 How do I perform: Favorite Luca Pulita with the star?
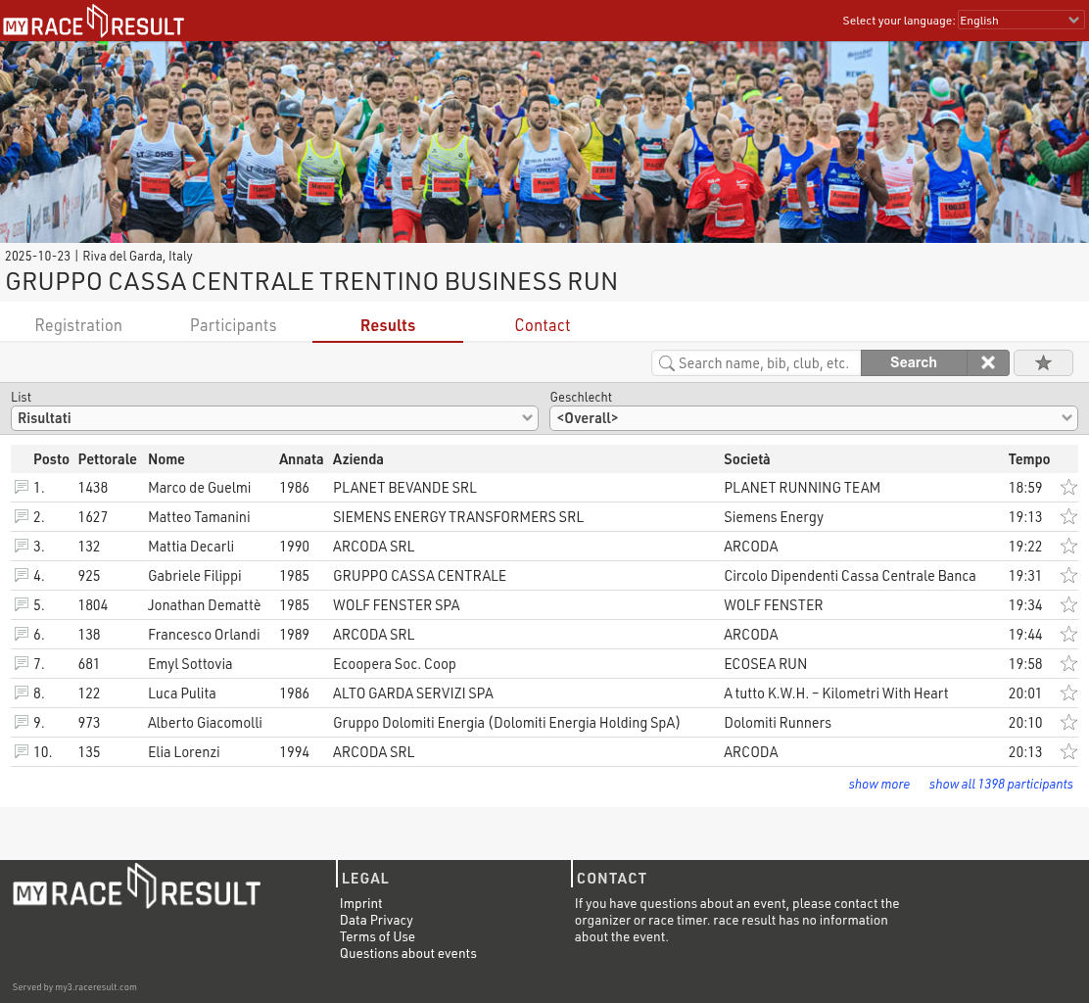pos(1068,693)
